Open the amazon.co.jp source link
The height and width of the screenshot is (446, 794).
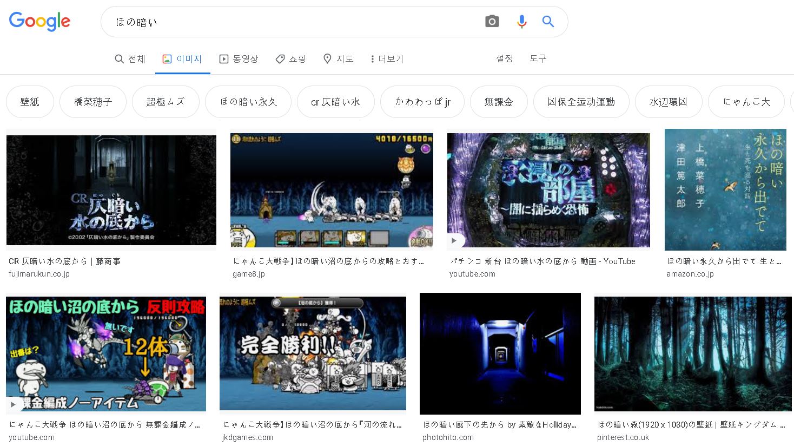click(x=690, y=274)
